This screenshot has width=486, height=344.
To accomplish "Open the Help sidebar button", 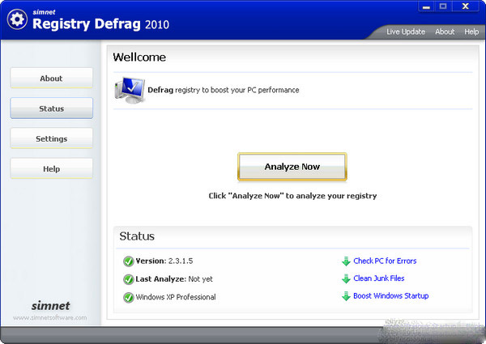I will coord(52,168).
